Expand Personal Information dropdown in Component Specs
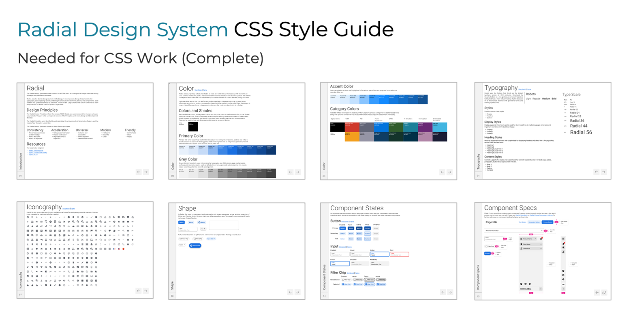This screenshot has width=635, height=315. coord(514,230)
